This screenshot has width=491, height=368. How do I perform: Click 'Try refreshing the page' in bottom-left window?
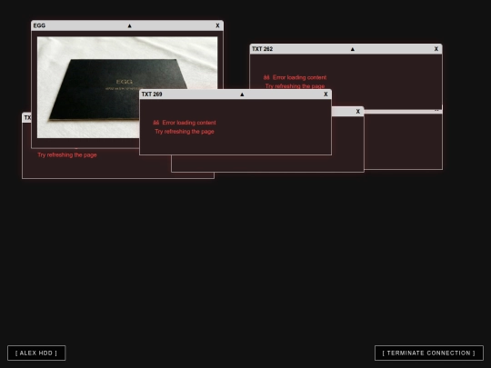tap(67, 154)
